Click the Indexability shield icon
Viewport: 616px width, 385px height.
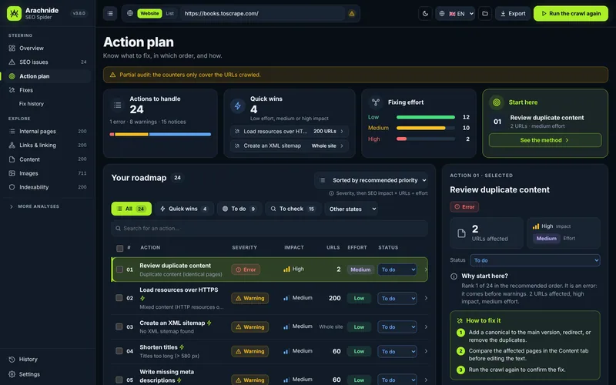[x=12, y=187]
